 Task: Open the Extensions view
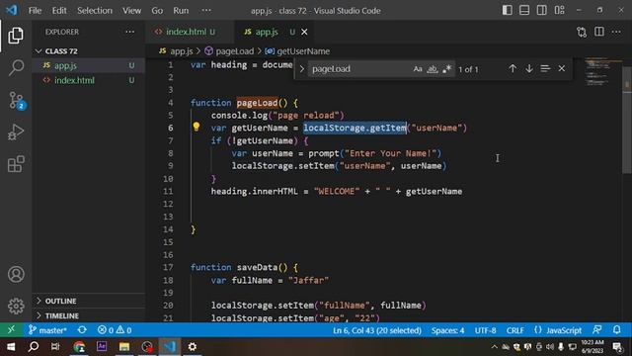(x=16, y=164)
